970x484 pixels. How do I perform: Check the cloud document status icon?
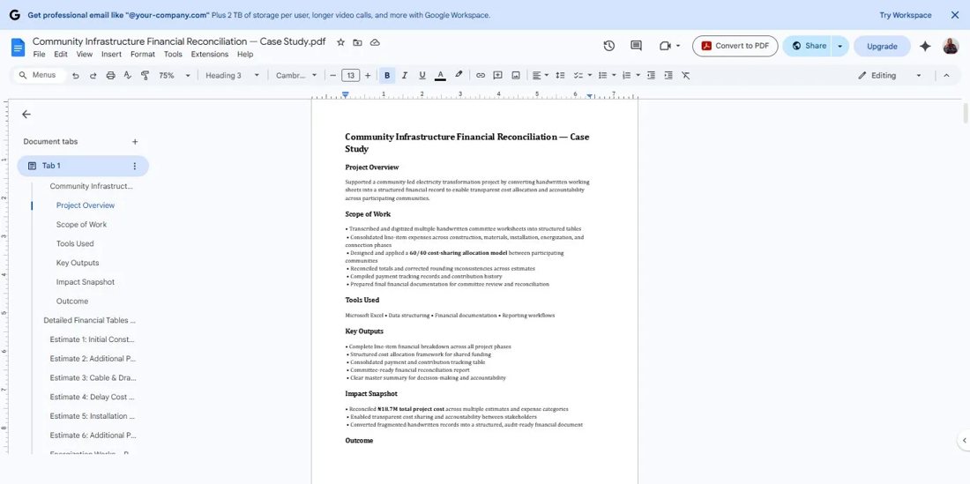[375, 42]
